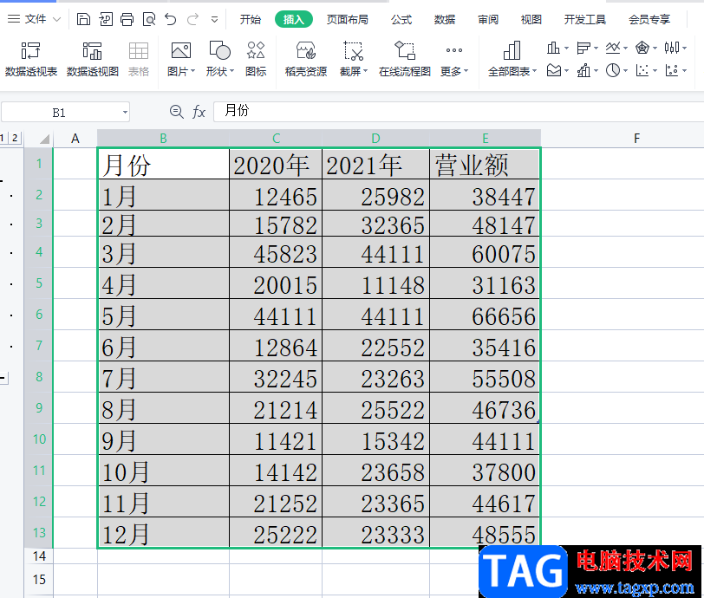Screen dimensions: 704x598
Task: Insert a combo chart from ribbon
Action: (583, 70)
